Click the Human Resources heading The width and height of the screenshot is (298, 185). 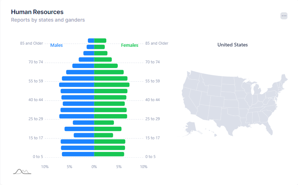click(37, 12)
